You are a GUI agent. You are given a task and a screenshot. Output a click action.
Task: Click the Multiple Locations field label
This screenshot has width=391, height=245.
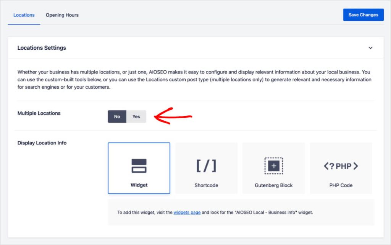tap(39, 113)
